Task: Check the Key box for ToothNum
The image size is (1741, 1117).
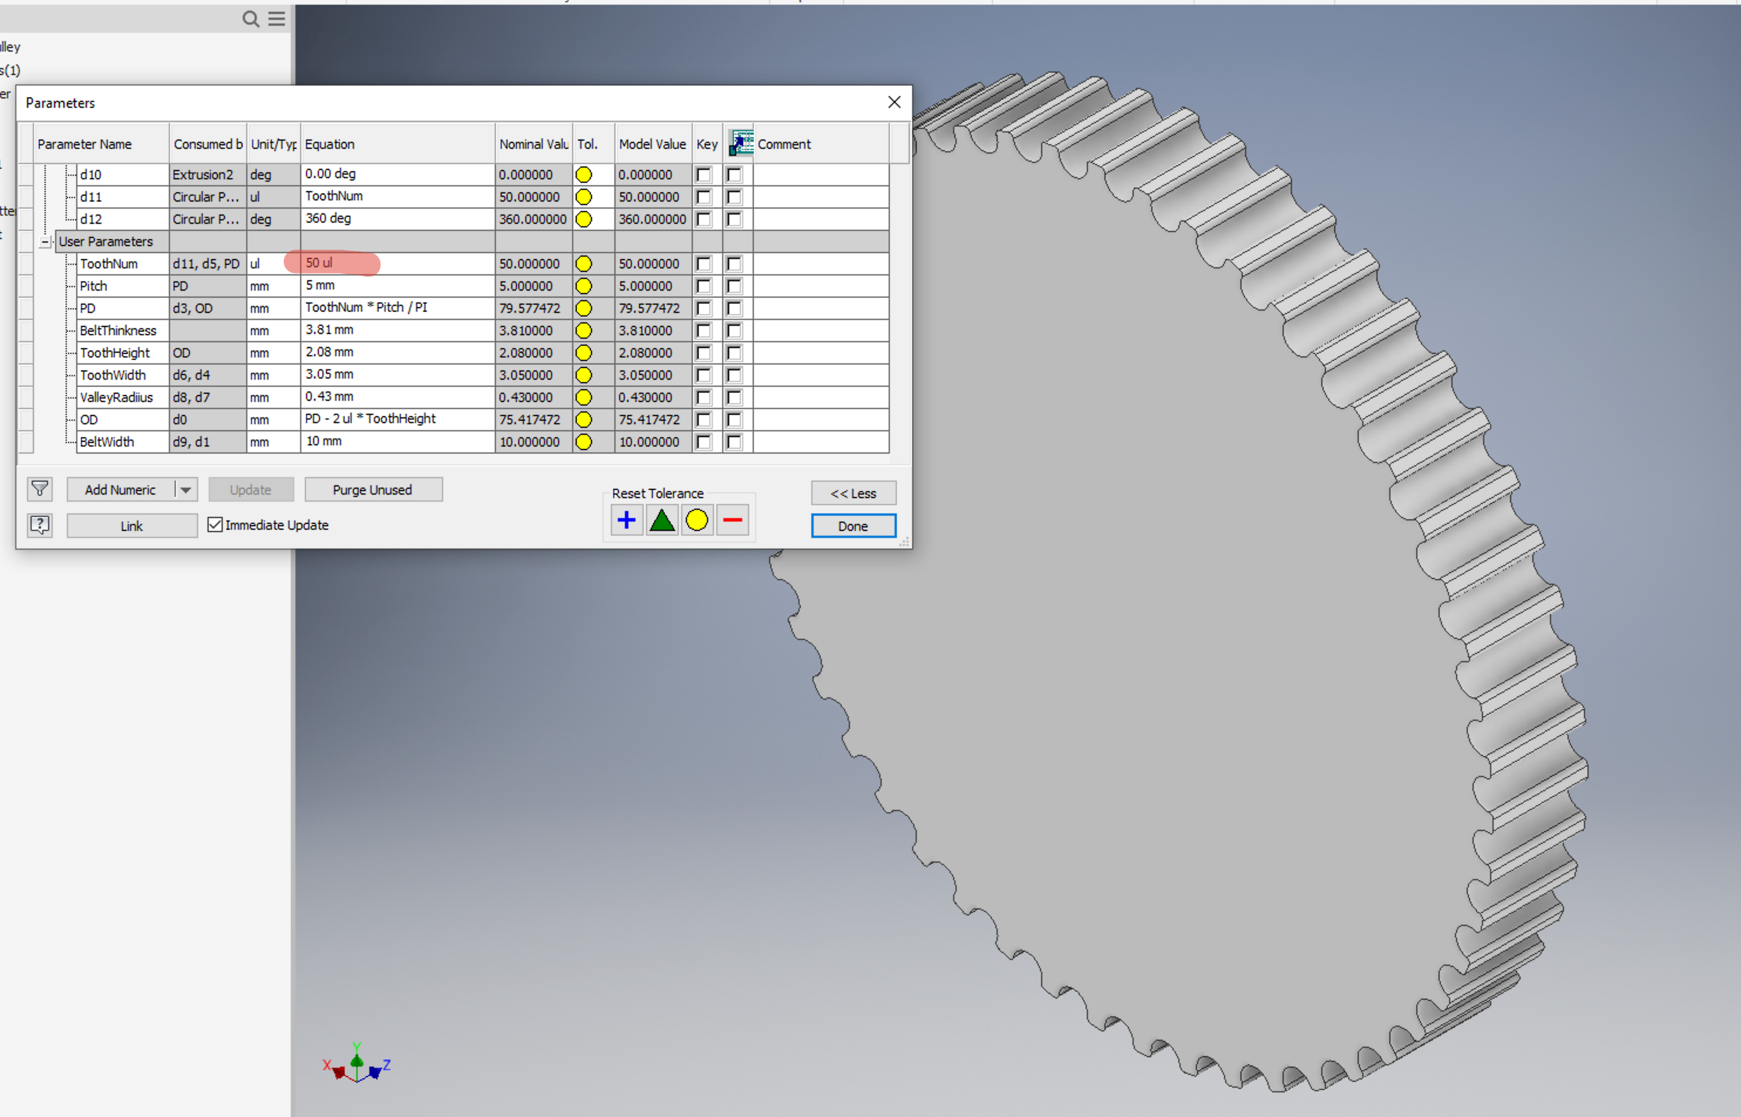Action: tap(703, 264)
